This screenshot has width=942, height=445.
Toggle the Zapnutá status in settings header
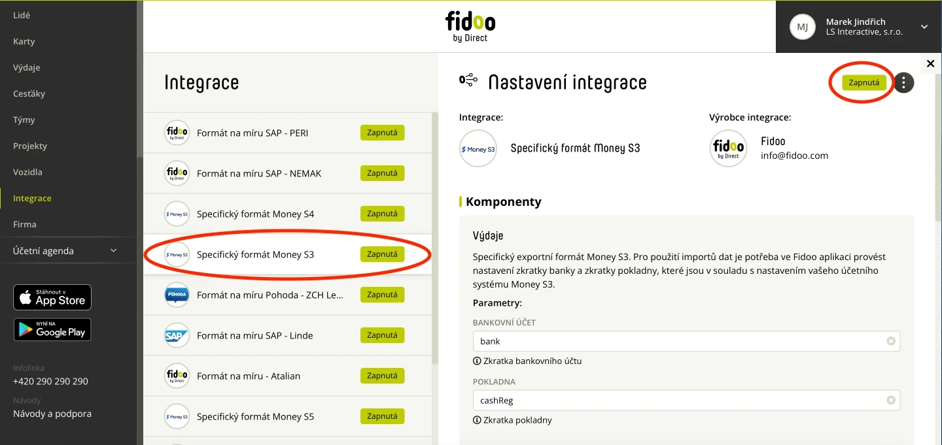click(863, 82)
